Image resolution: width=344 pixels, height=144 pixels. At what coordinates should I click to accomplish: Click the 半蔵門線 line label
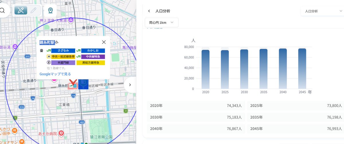[x=63, y=62]
